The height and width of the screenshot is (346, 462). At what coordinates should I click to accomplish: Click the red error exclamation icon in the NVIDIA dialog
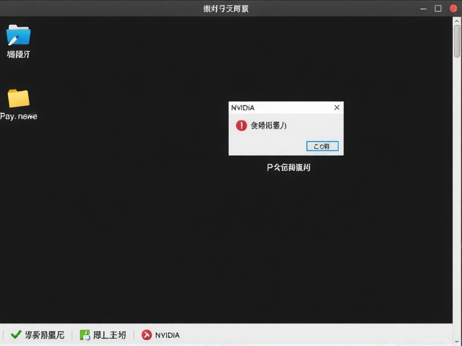tap(241, 125)
